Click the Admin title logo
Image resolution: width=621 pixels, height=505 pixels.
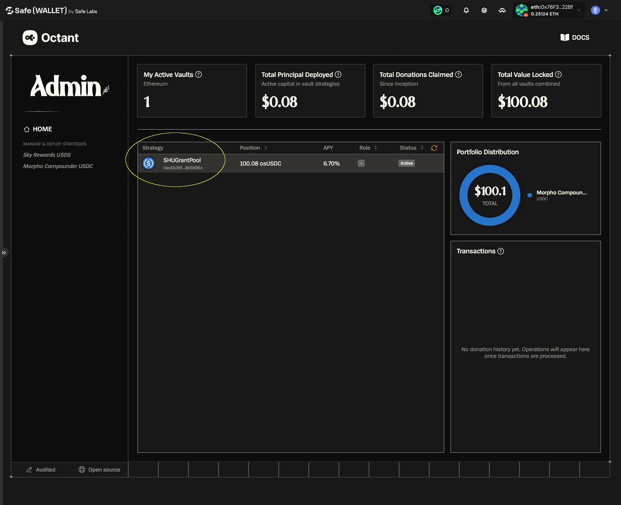tap(69, 86)
